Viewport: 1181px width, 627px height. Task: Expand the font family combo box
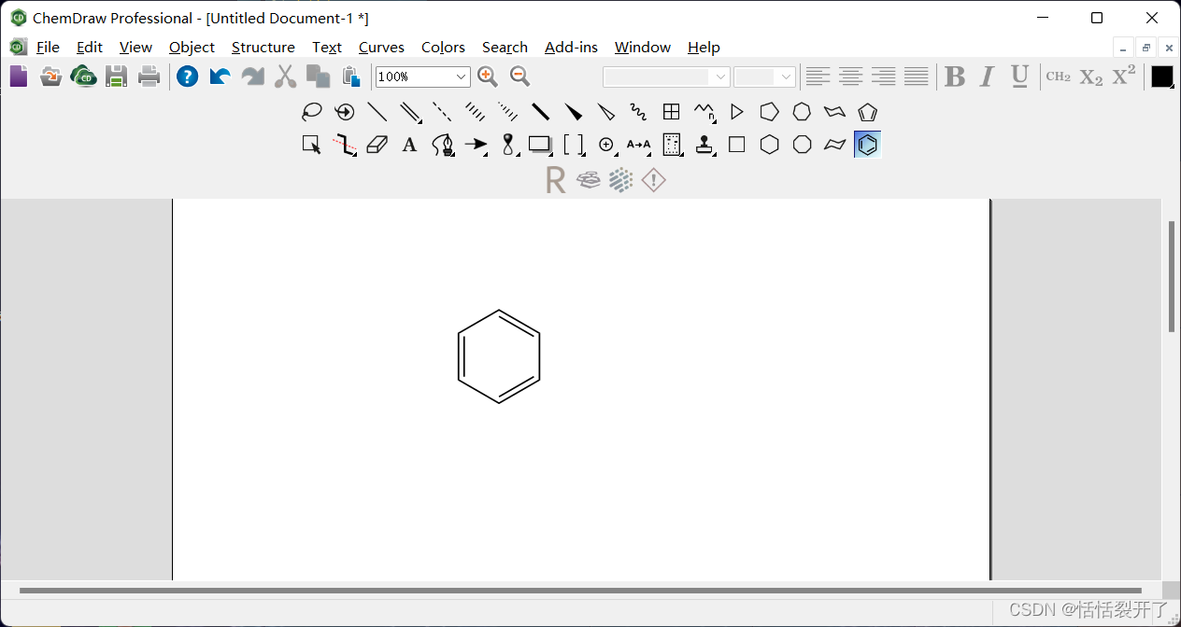point(719,77)
